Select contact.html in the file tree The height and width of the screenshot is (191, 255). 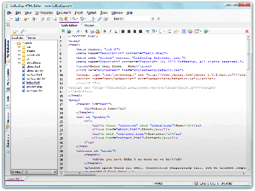34,75
